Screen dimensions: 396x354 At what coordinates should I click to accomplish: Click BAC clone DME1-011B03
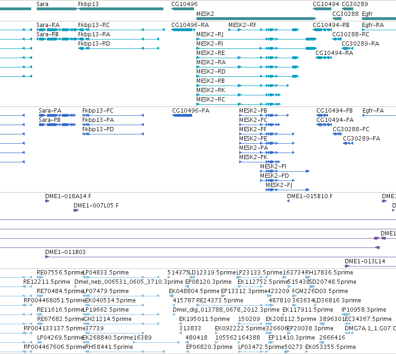point(66,252)
